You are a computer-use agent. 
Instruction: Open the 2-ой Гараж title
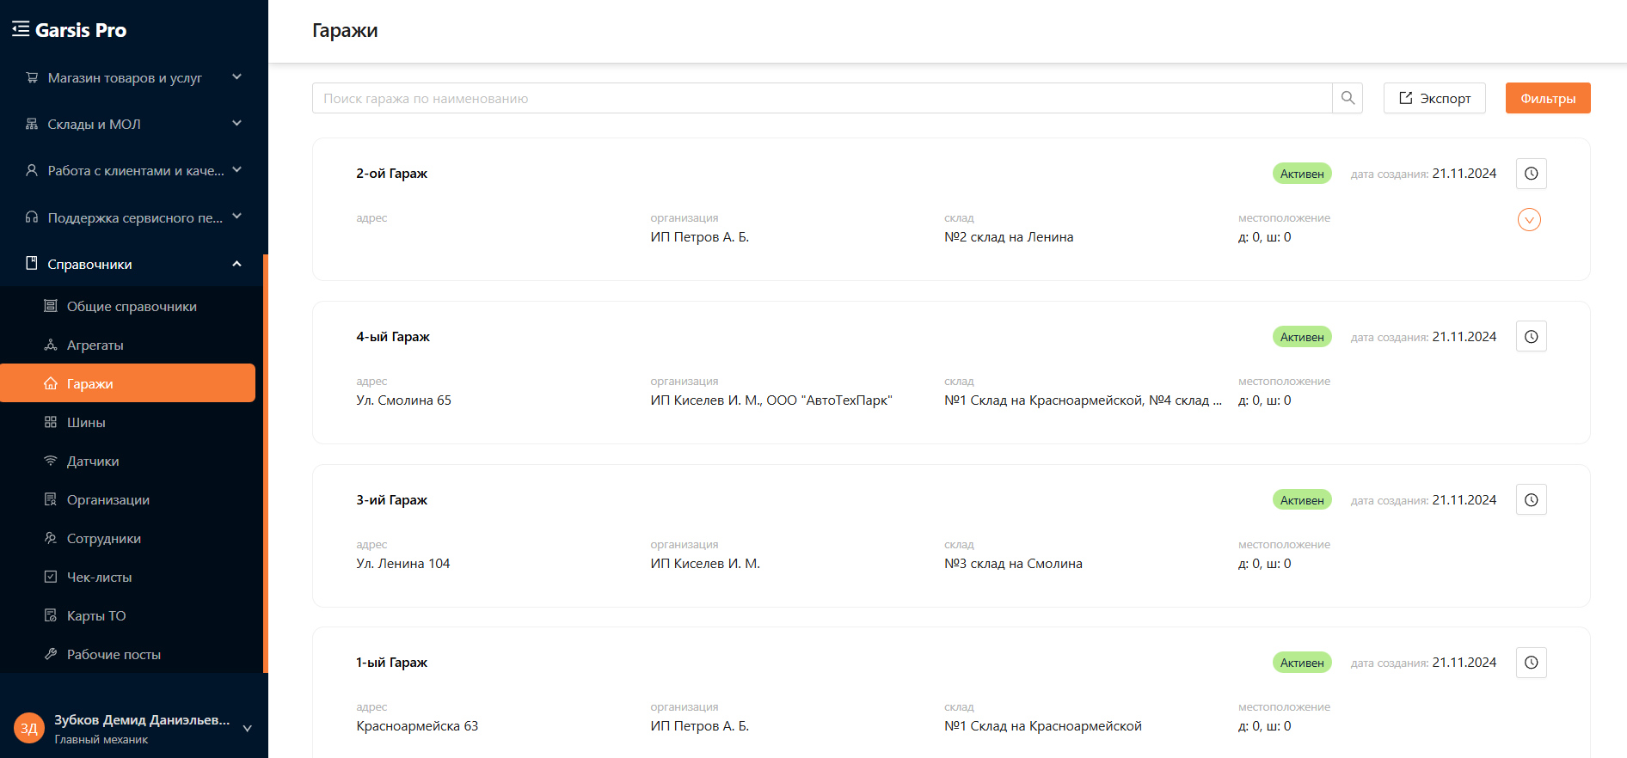tap(391, 174)
